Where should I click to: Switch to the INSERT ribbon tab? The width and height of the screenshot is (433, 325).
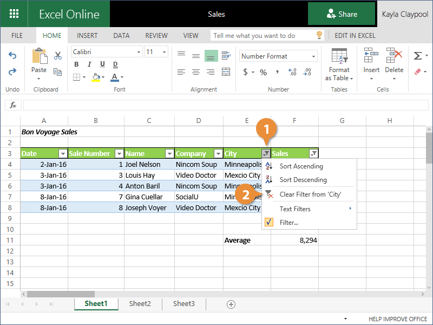87,36
